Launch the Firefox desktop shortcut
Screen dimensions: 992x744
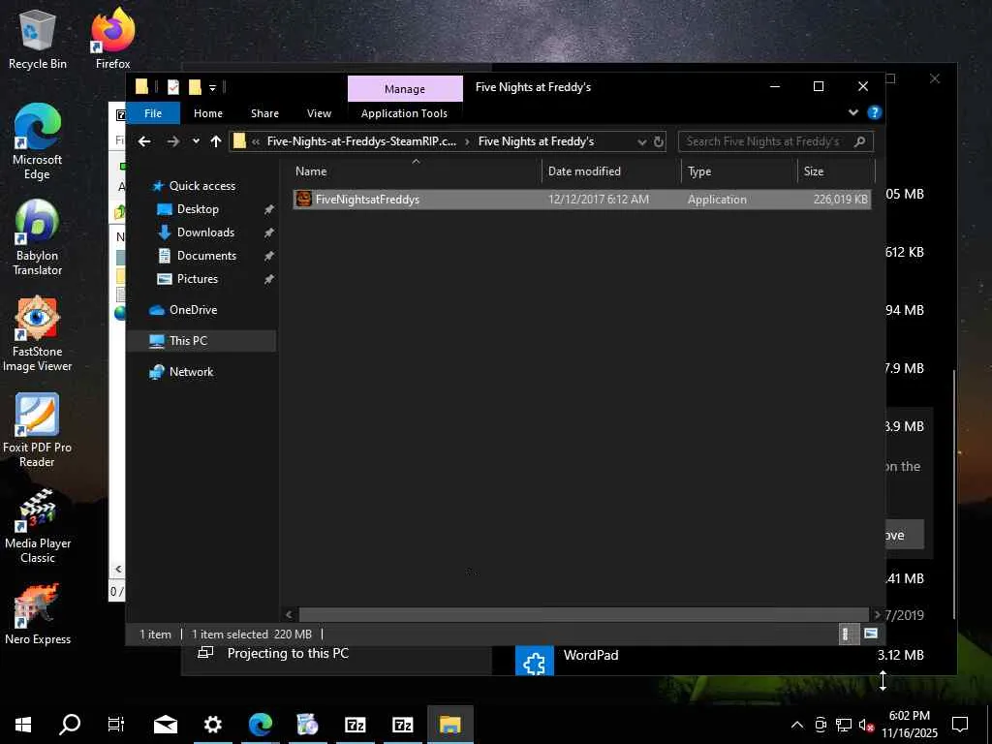click(x=112, y=39)
